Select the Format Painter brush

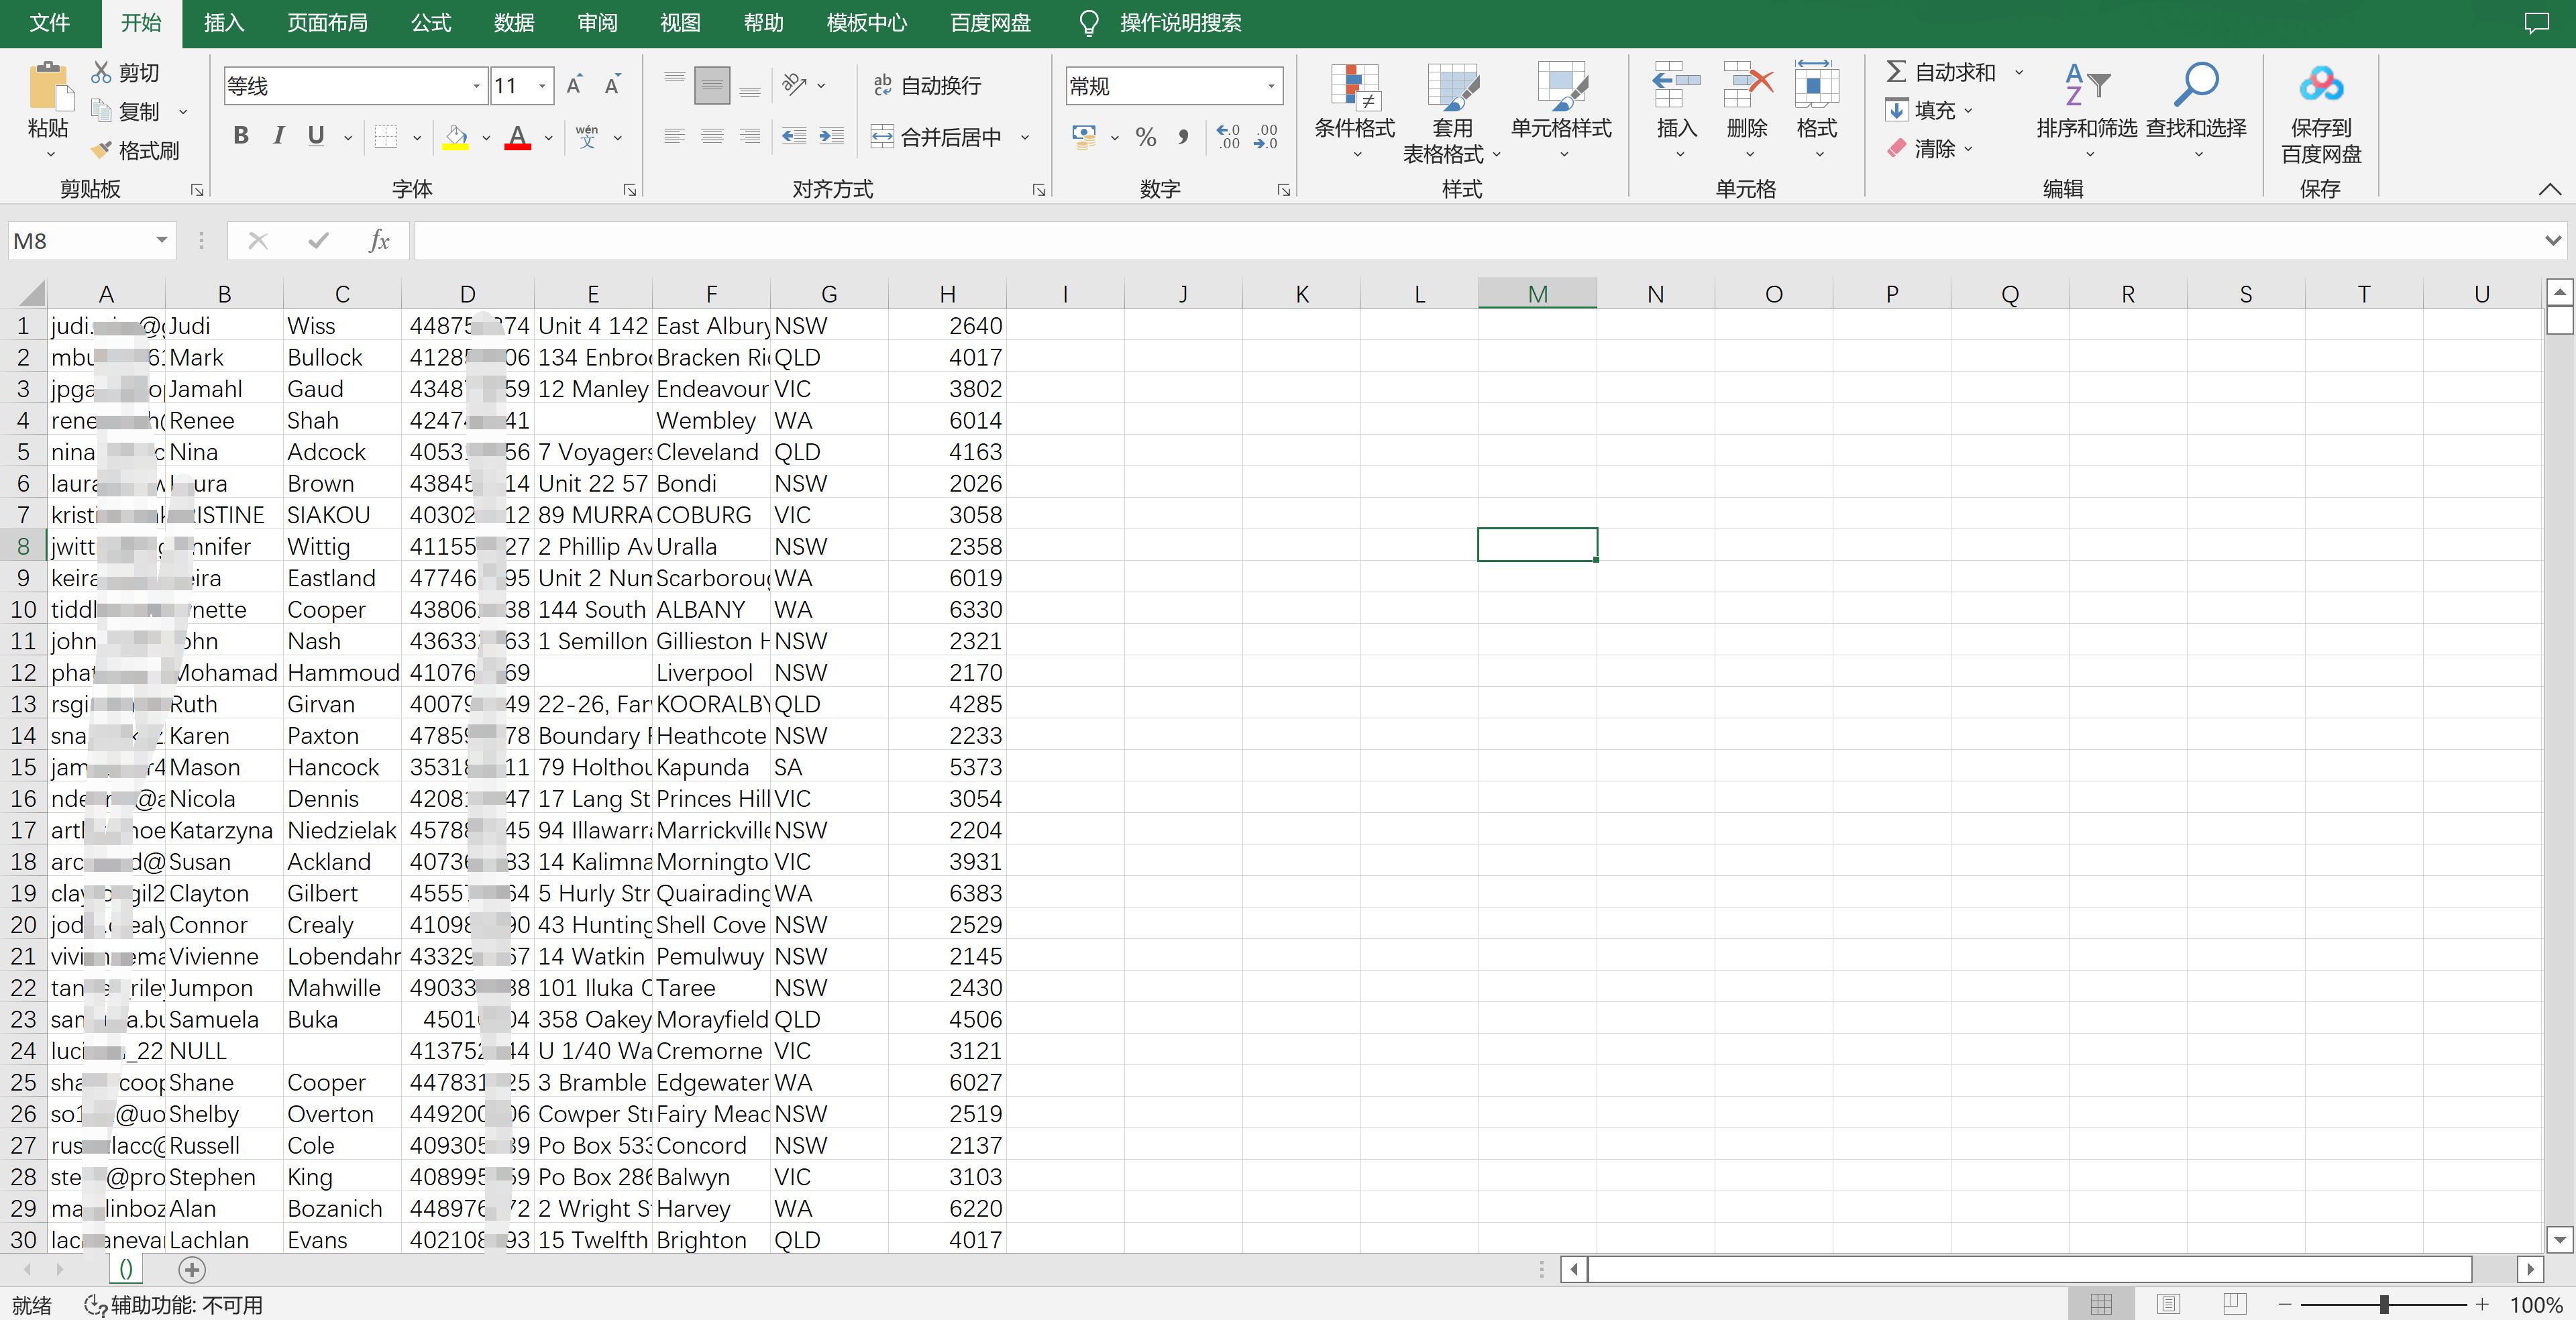(101, 149)
